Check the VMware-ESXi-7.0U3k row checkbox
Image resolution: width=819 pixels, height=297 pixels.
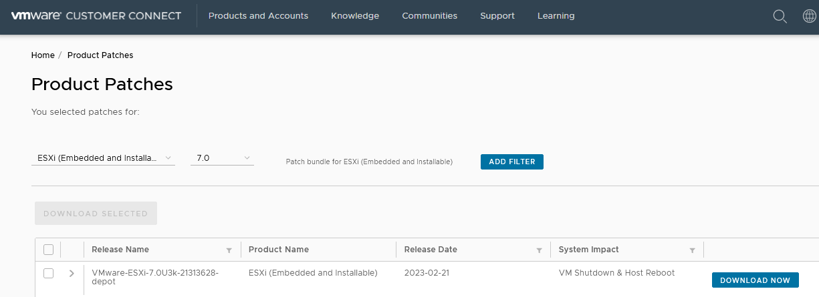tap(48, 273)
